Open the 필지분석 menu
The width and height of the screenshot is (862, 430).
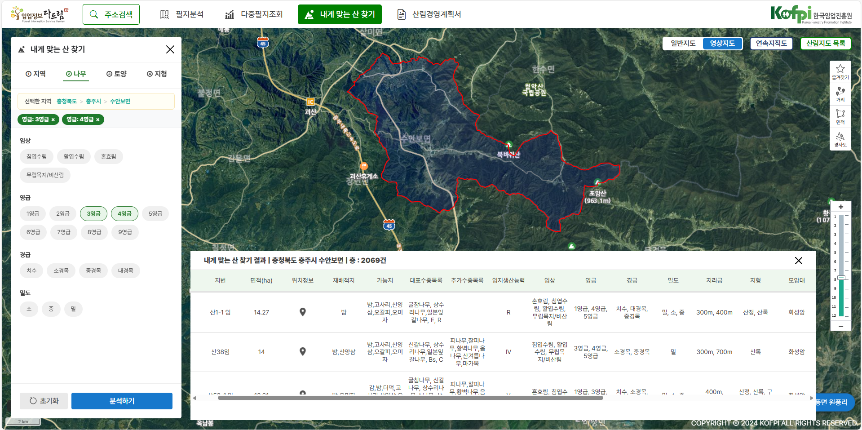182,14
